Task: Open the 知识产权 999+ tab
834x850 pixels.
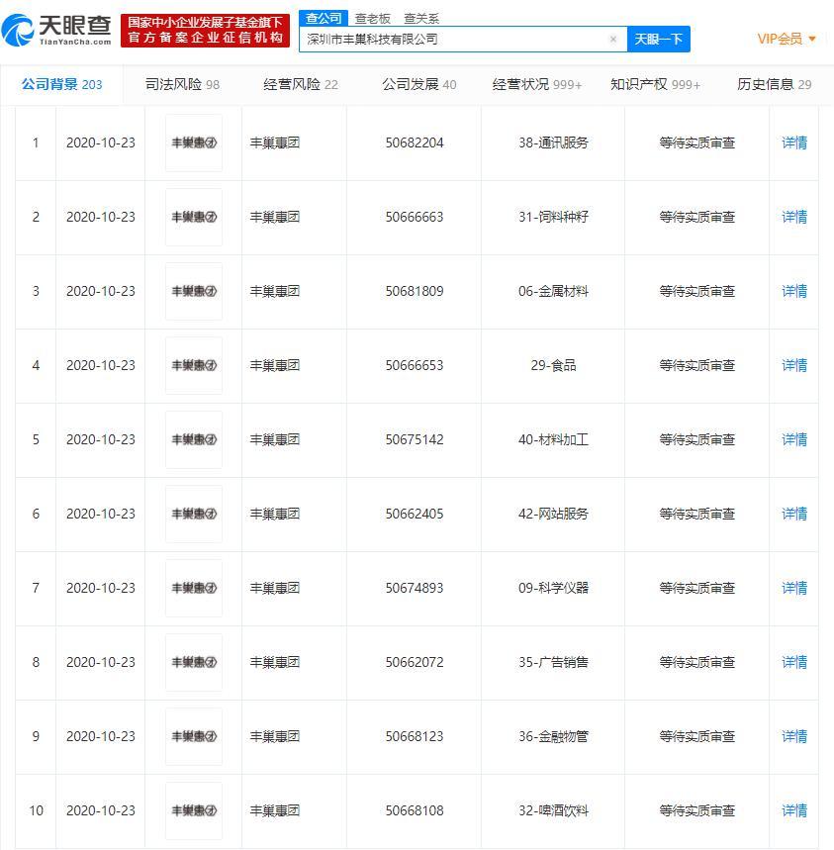Action: tap(655, 84)
